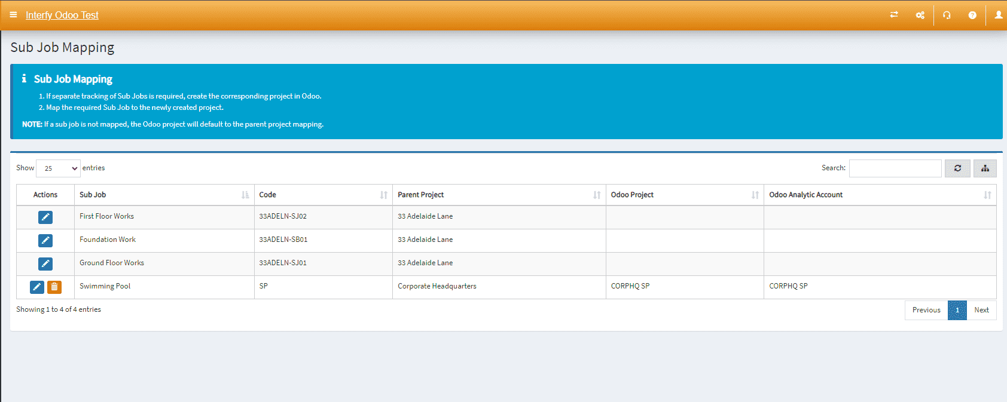
Task: Open the settings gears icon
Action: click(x=920, y=15)
